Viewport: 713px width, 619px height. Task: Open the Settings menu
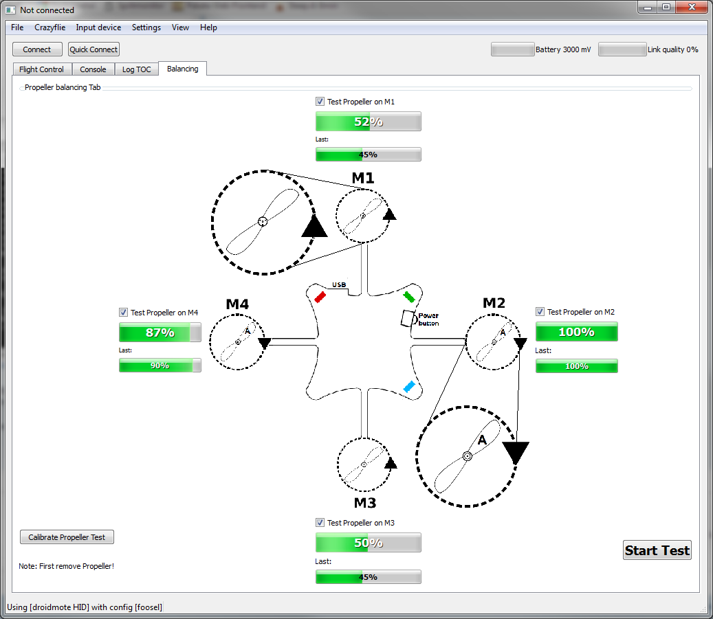(146, 27)
